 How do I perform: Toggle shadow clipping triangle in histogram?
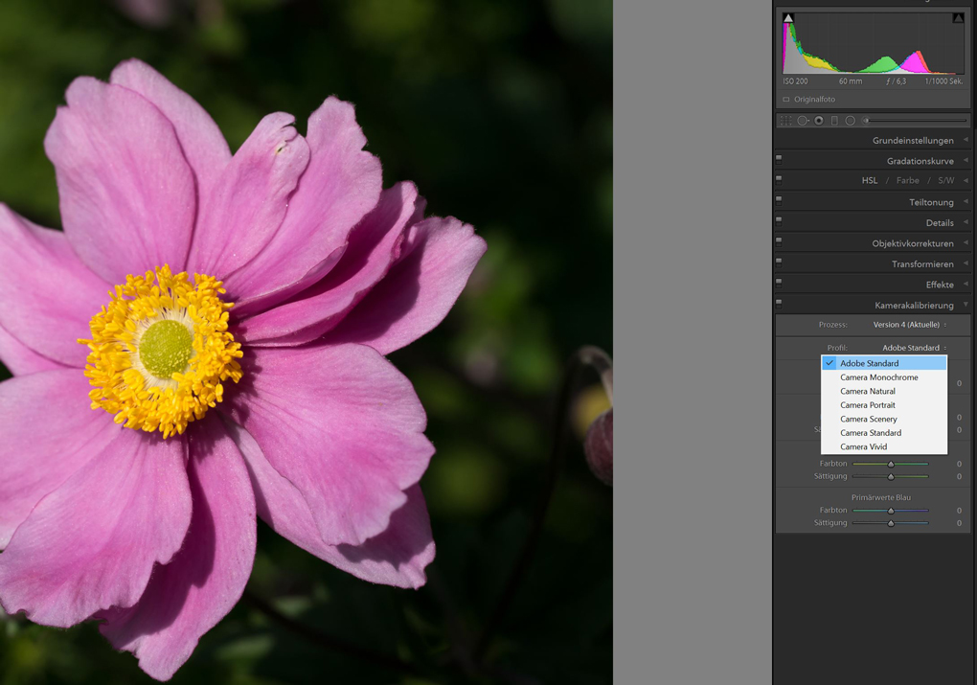[788, 18]
